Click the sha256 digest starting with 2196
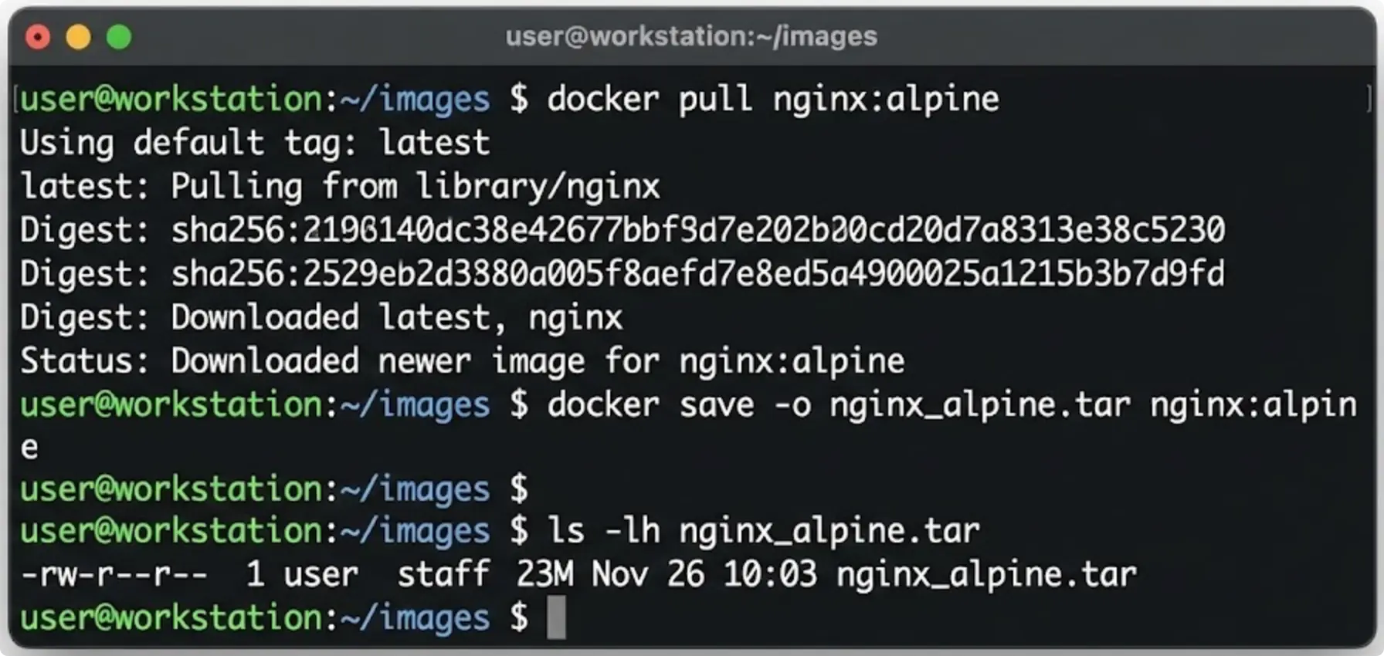 pyautogui.click(x=697, y=230)
